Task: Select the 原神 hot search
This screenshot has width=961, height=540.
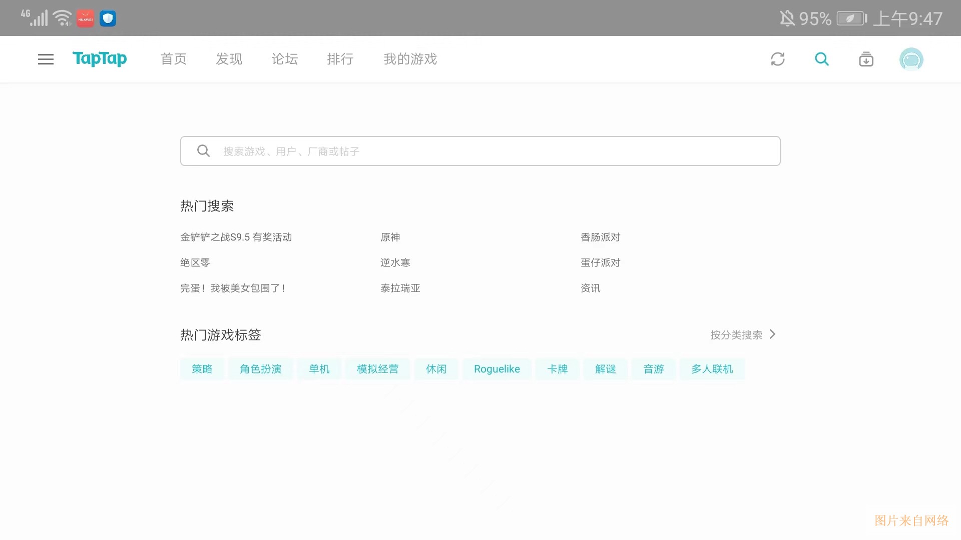Action: point(390,237)
